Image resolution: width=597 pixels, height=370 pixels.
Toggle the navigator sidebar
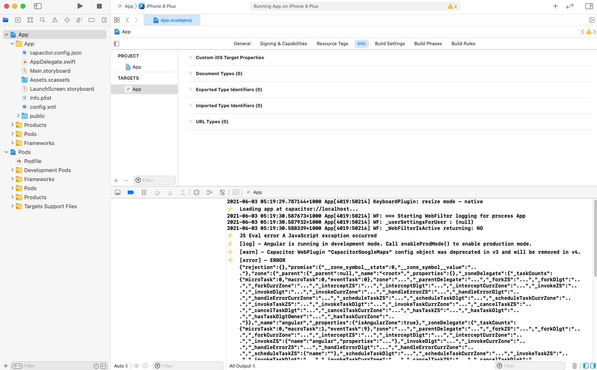[x=38, y=6]
